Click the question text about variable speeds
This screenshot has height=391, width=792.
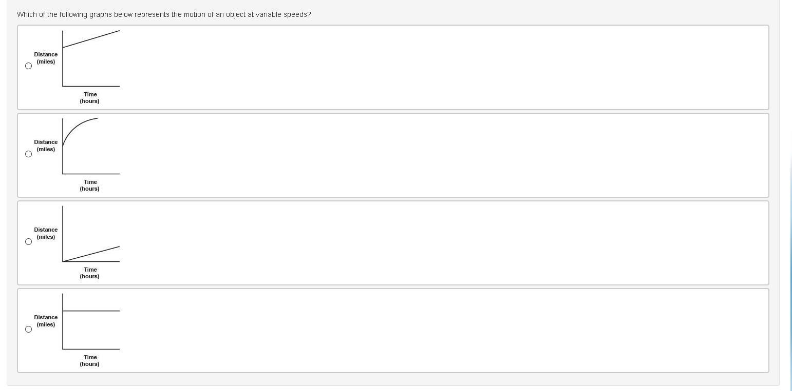(164, 14)
